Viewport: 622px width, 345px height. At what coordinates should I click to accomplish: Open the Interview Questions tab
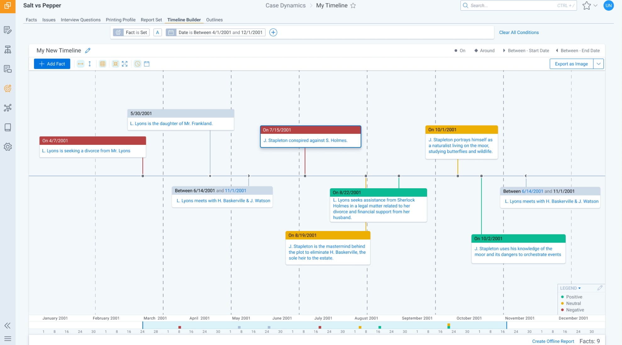[81, 20]
